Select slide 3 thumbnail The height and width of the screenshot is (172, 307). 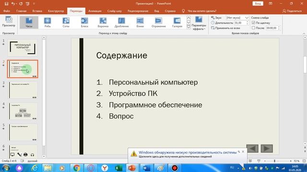pos(23,90)
